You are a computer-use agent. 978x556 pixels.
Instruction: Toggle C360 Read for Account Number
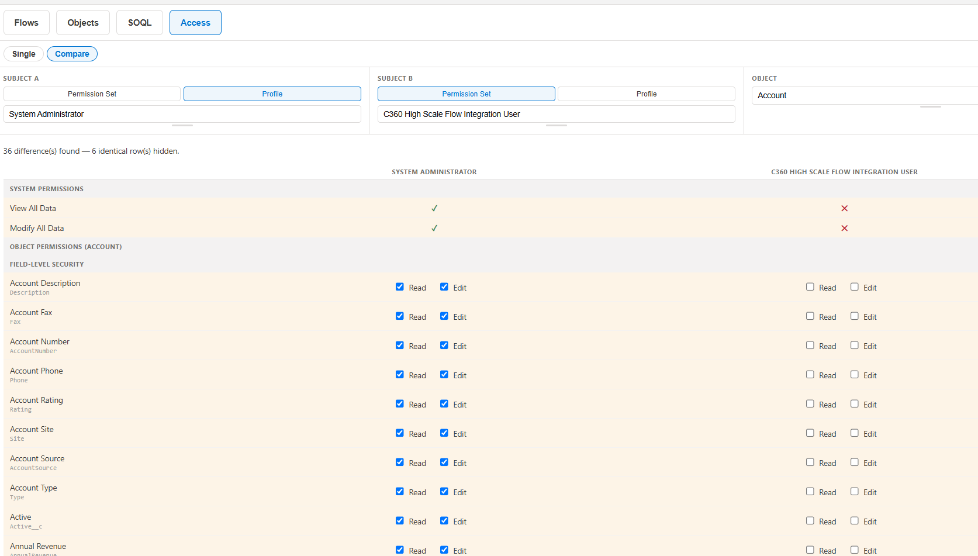pos(810,346)
